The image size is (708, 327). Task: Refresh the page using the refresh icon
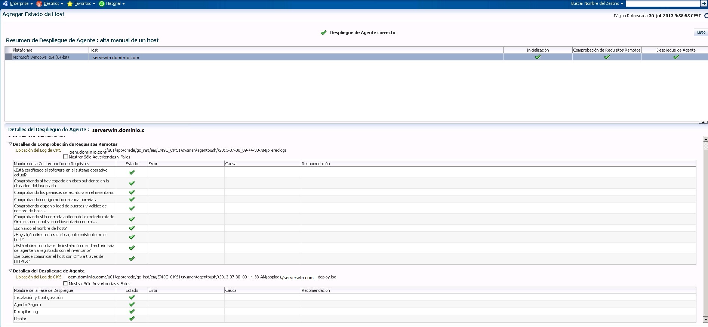(706, 16)
